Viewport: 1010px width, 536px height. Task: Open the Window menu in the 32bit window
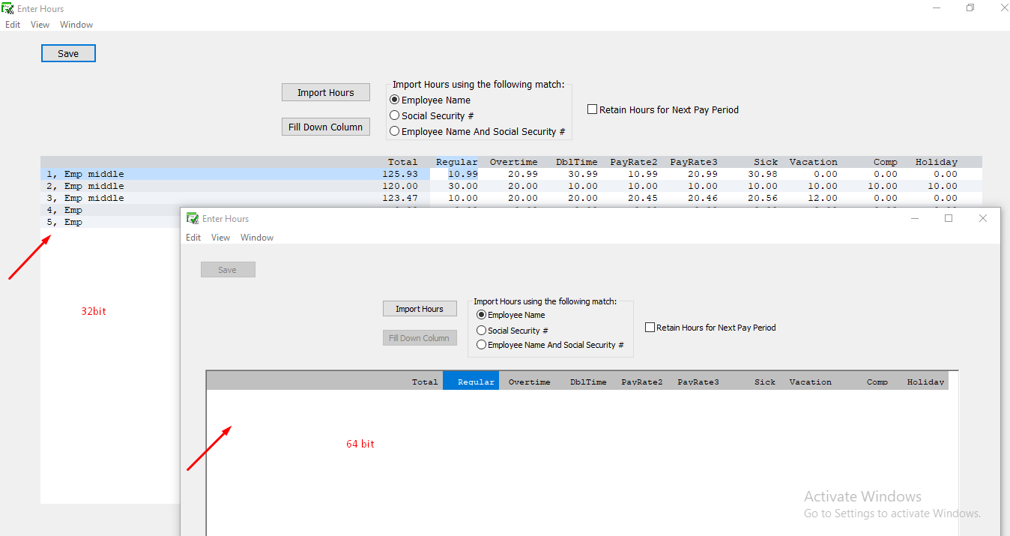(x=76, y=25)
